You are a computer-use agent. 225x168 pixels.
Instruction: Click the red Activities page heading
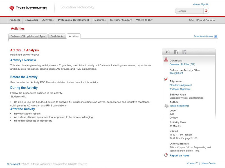(x=18, y=29)
